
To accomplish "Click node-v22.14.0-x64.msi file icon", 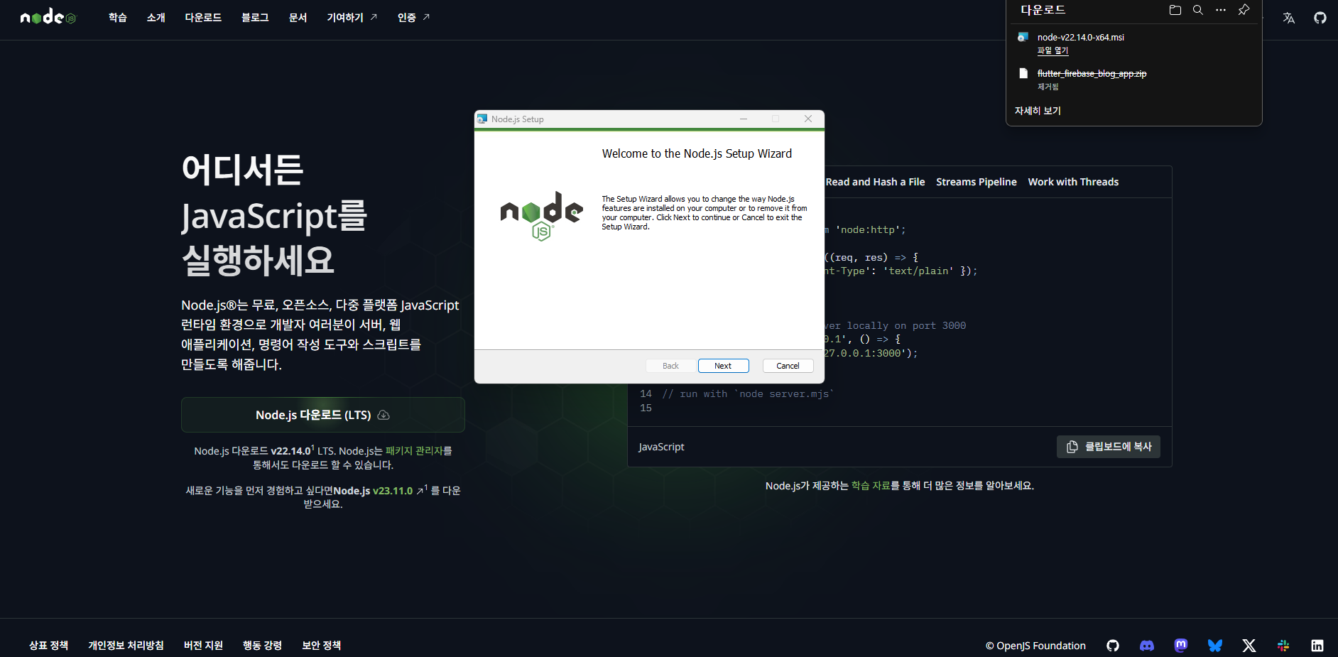I will (1023, 37).
